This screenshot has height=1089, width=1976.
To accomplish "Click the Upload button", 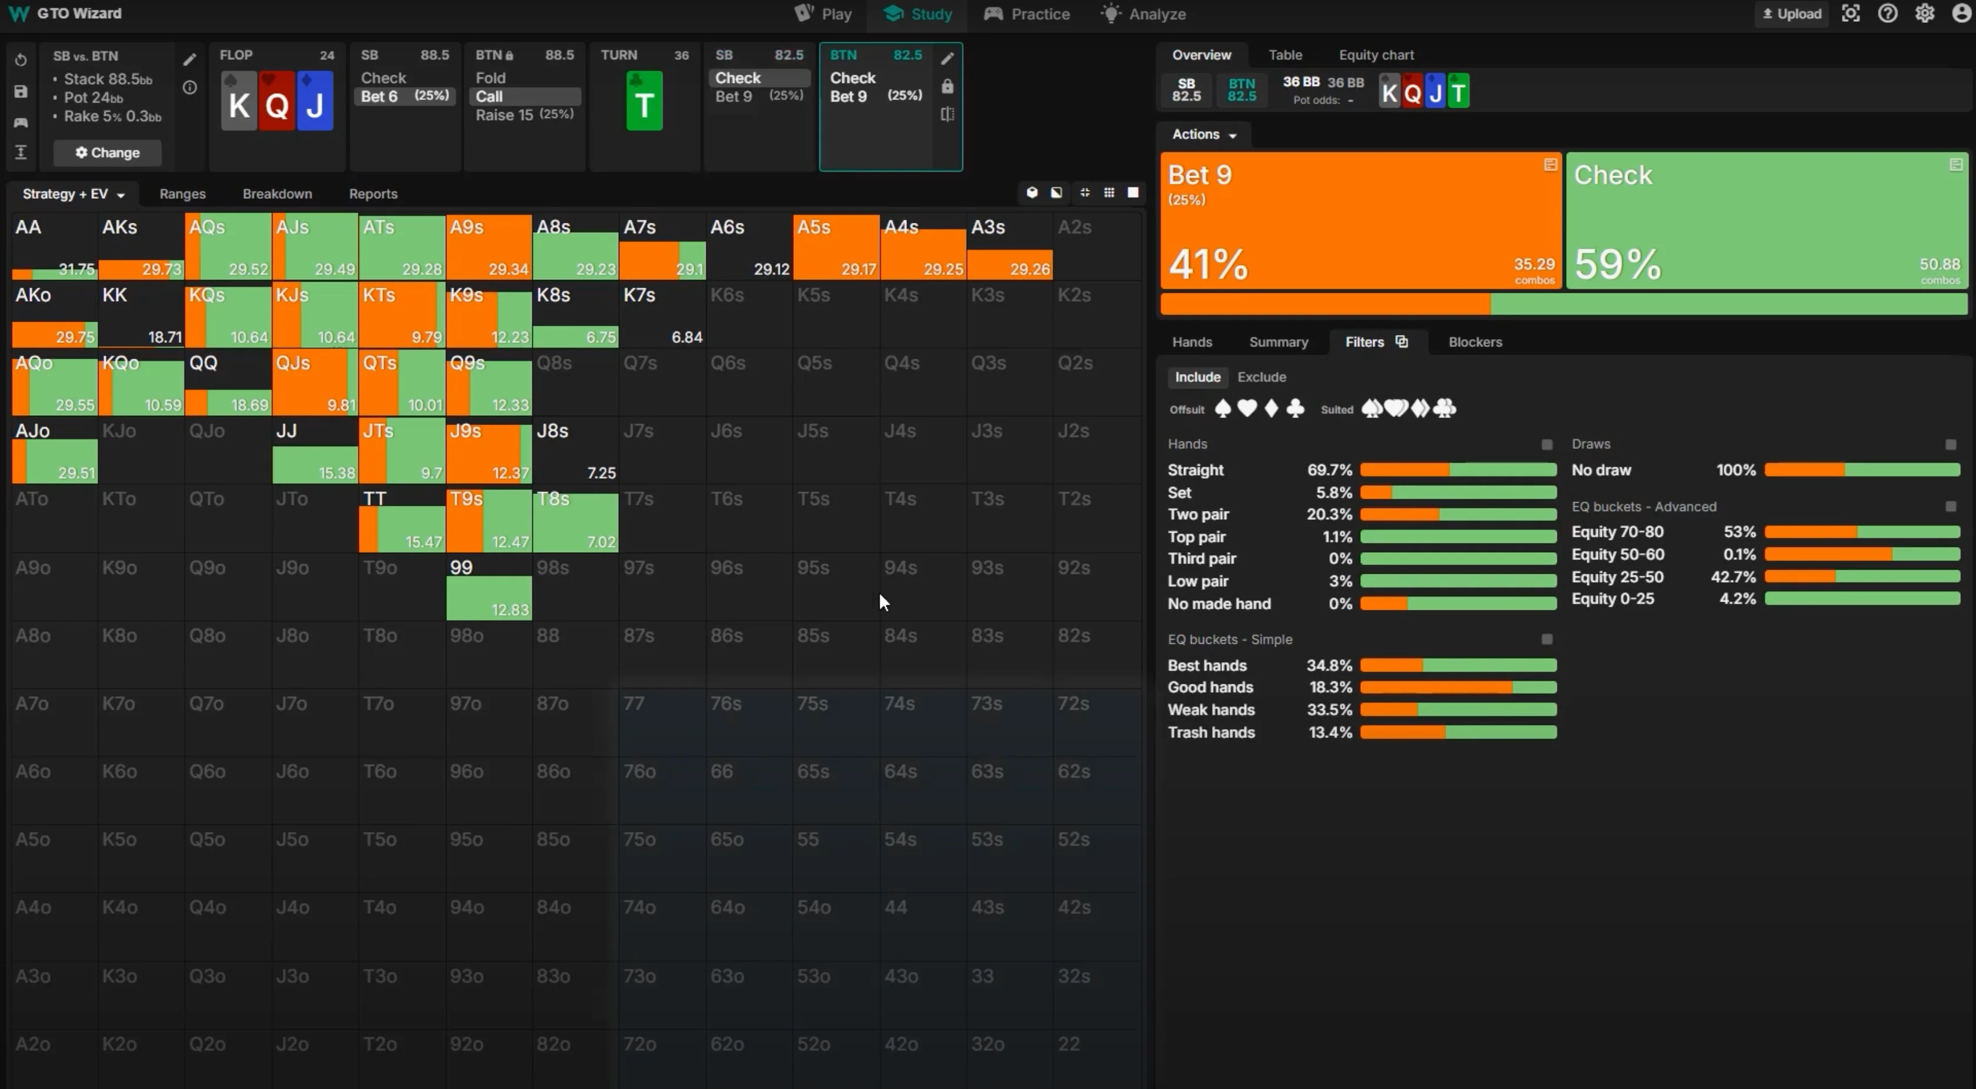I will 1792,14.
